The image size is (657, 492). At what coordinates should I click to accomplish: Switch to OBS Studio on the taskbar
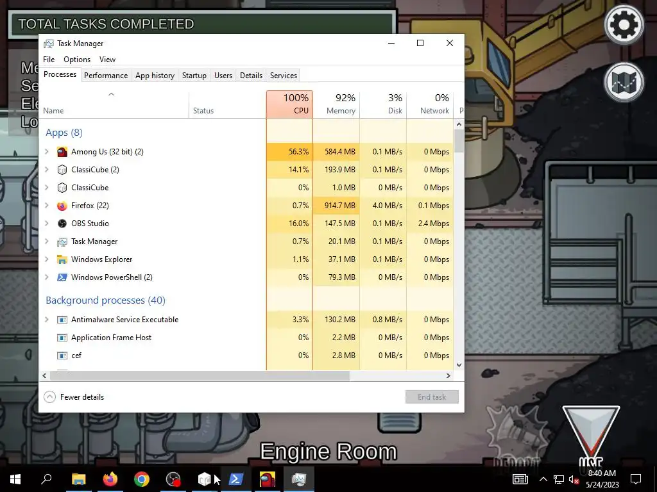[173, 479]
